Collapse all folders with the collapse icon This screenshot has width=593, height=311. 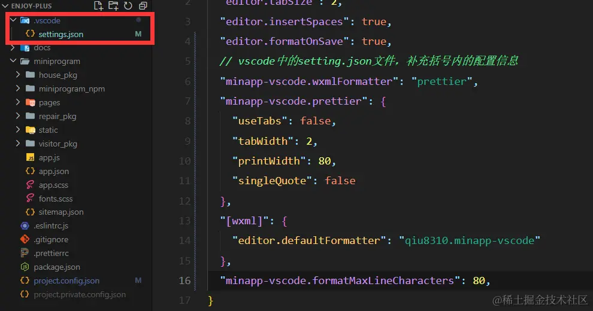(143, 5)
